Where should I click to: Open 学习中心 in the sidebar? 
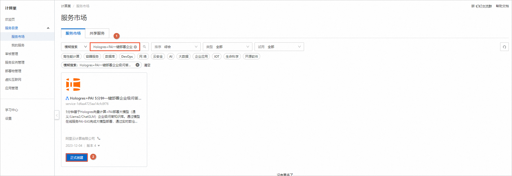point(12,110)
